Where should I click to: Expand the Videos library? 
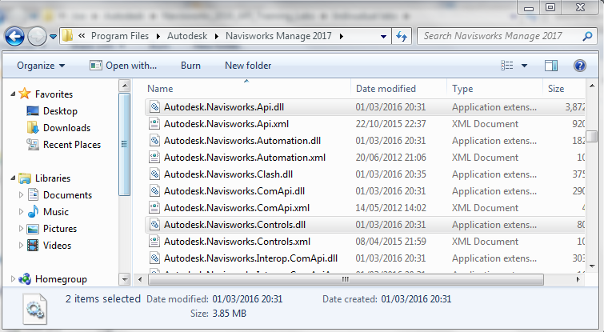tap(21, 245)
